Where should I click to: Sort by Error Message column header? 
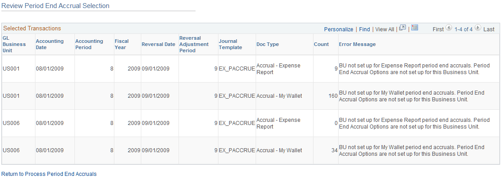tap(357, 44)
